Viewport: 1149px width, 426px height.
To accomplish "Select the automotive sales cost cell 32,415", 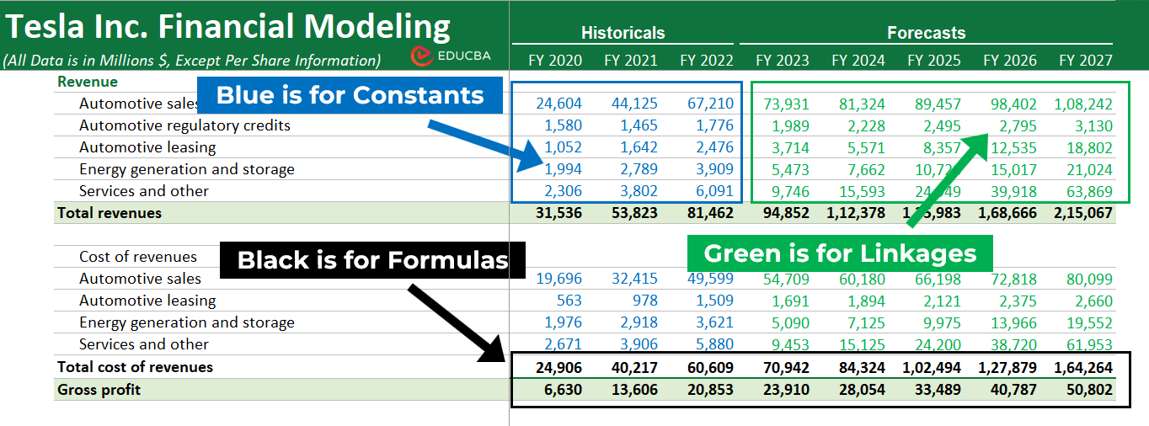I will (x=634, y=280).
